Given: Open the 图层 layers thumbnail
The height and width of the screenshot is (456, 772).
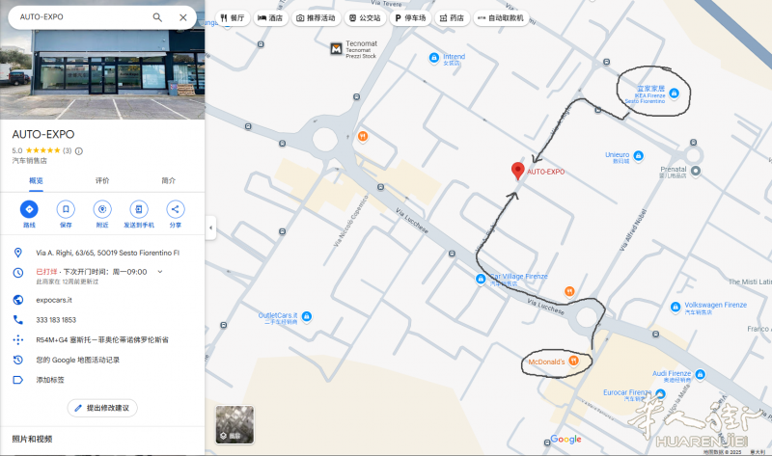Looking at the screenshot, I should [x=234, y=424].
